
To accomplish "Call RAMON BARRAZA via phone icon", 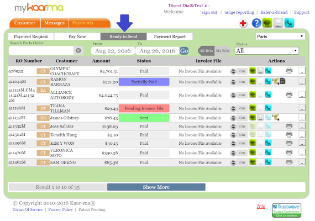I will click(268, 81).
